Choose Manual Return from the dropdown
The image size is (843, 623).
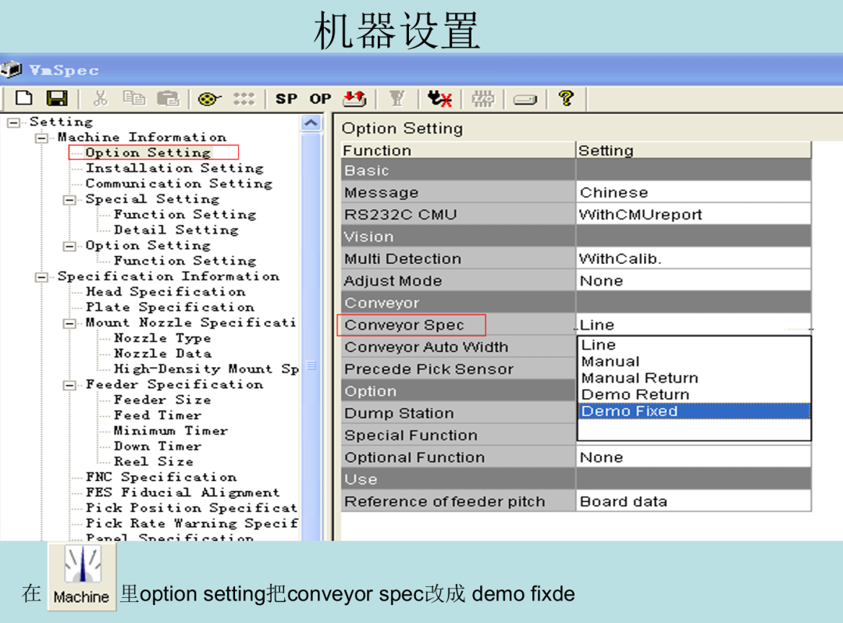[x=694, y=378]
